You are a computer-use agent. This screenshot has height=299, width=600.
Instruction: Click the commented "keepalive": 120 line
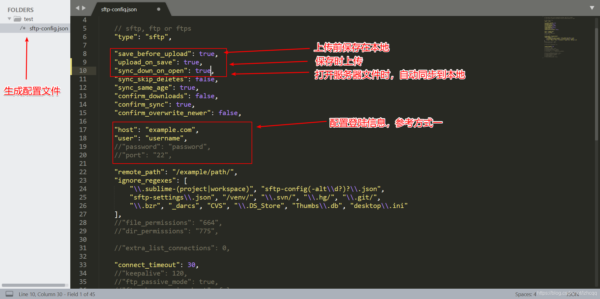151,273
